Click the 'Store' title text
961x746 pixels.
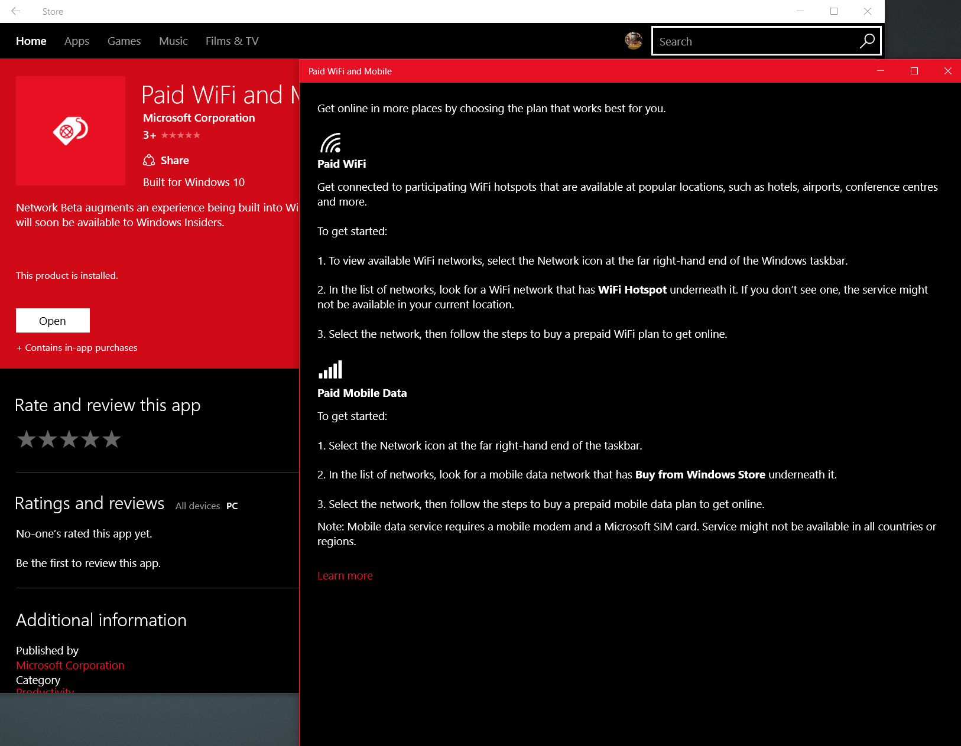click(53, 11)
